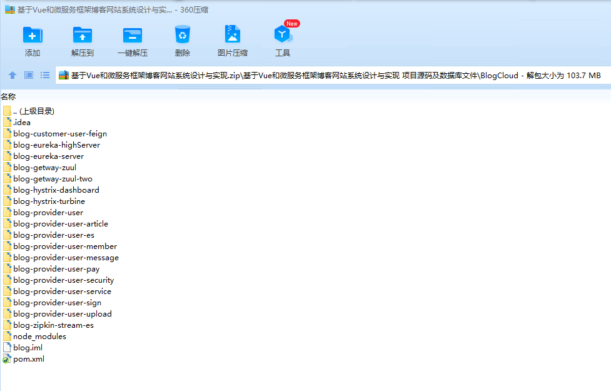This screenshot has width=611, height=391.
Task: Switch to list view icon
Action: [x=45, y=75]
